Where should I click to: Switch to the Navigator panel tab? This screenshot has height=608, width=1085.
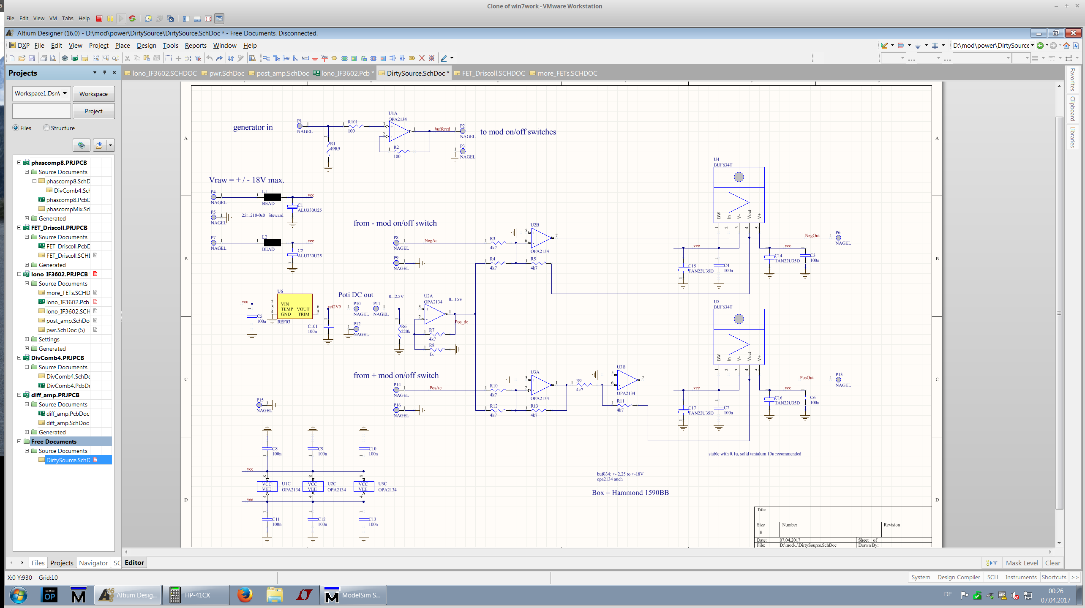coord(93,563)
